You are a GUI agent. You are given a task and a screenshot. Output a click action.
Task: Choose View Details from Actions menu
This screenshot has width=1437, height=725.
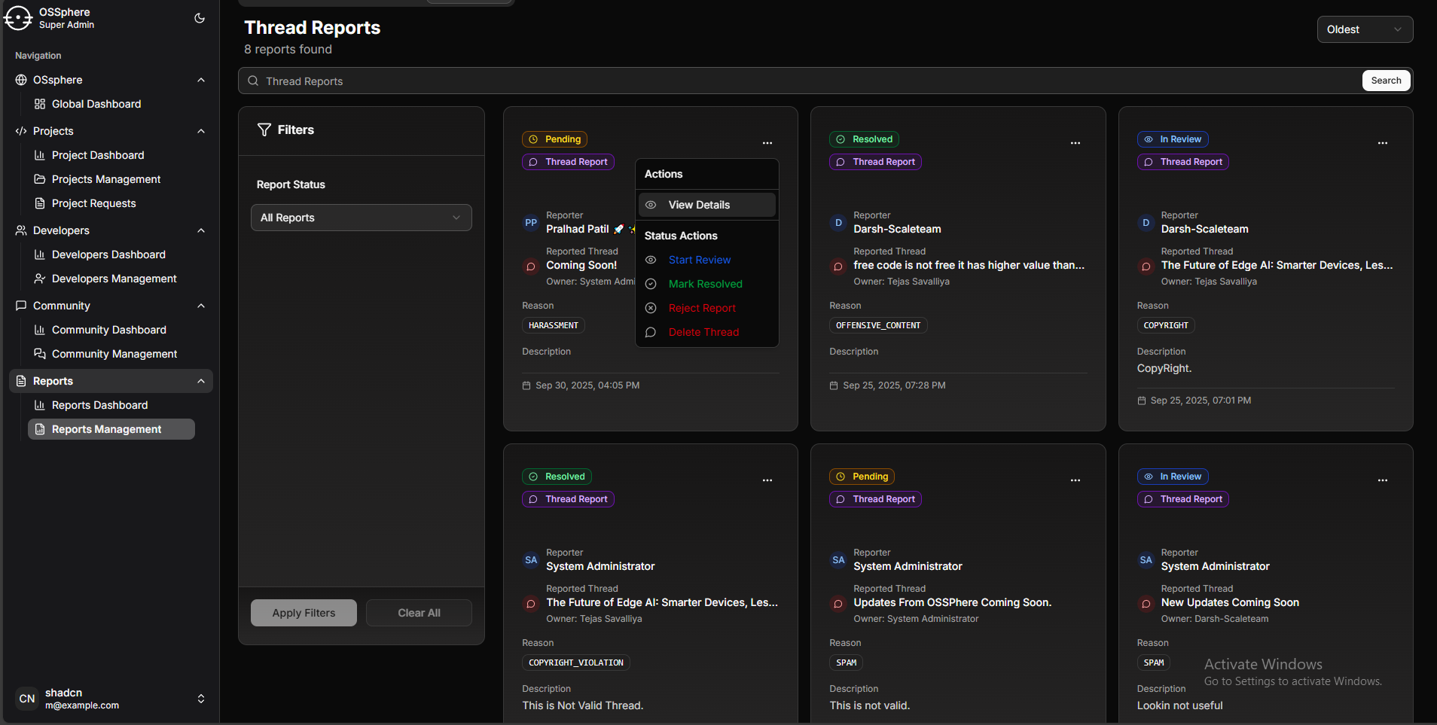[707, 205]
